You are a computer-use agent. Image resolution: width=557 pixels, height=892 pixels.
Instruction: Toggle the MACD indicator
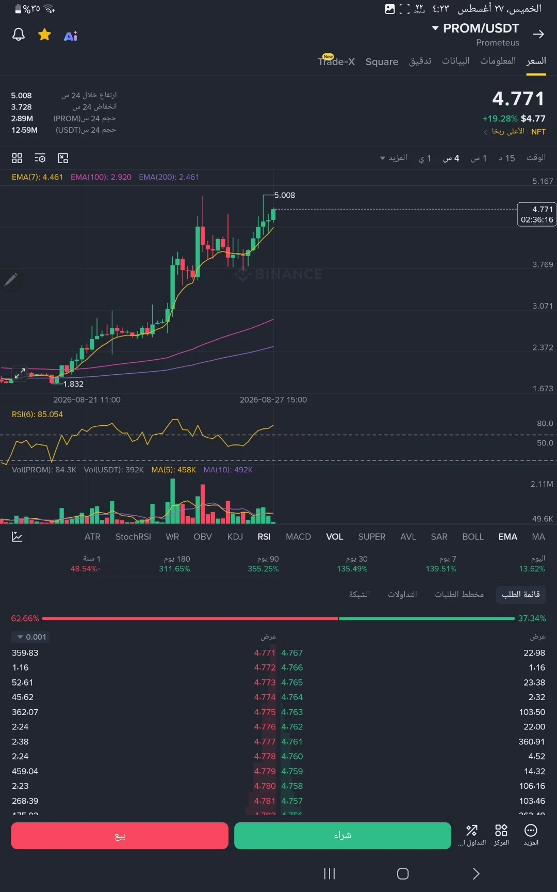299,537
